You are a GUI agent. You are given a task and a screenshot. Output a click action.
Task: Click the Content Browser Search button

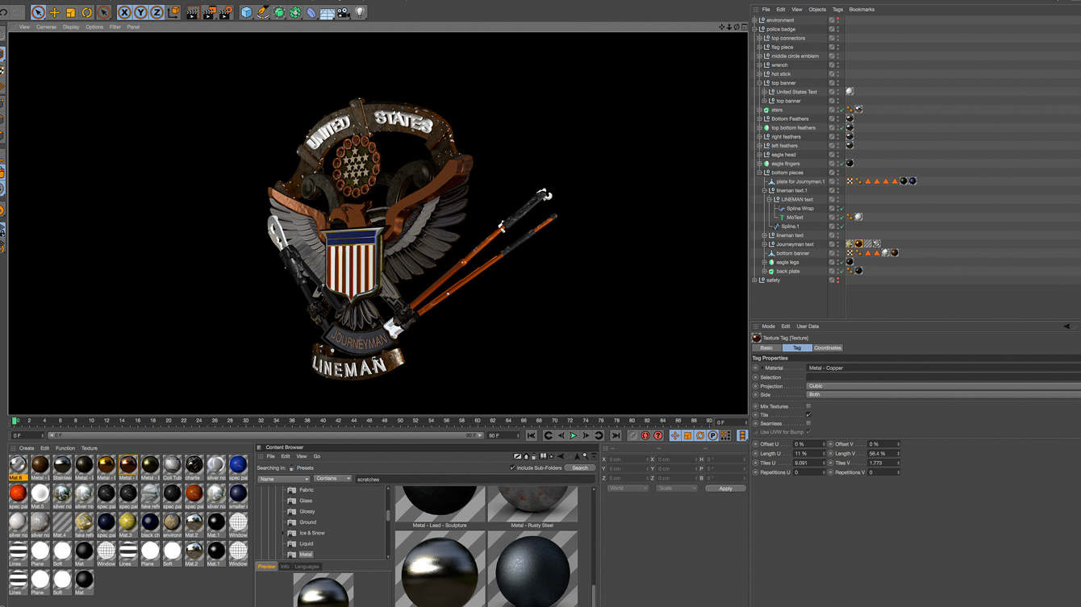point(579,468)
